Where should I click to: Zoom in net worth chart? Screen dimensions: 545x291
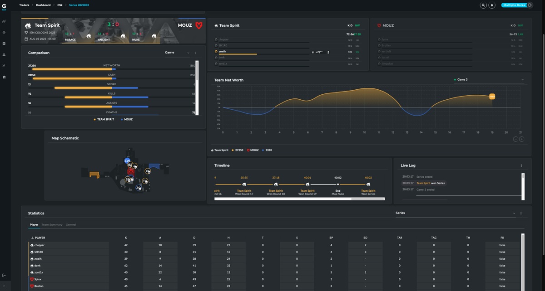point(521,139)
